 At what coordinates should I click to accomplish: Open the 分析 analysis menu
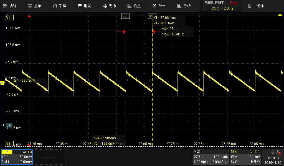coord(184,6)
